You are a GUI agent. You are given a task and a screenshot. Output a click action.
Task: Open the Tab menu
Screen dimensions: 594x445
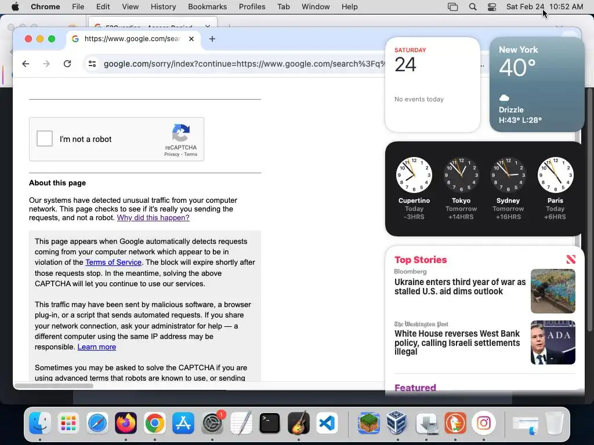click(x=283, y=6)
